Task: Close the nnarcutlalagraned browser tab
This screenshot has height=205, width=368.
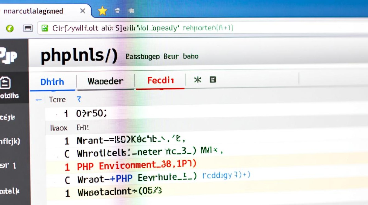Action: click(x=82, y=11)
